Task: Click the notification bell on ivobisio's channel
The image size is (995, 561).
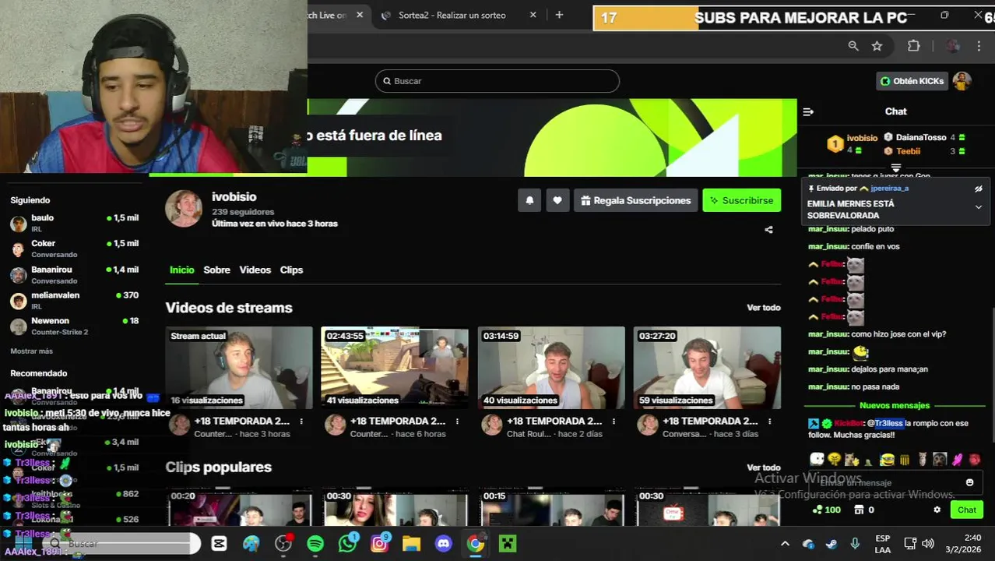Action: (x=529, y=200)
